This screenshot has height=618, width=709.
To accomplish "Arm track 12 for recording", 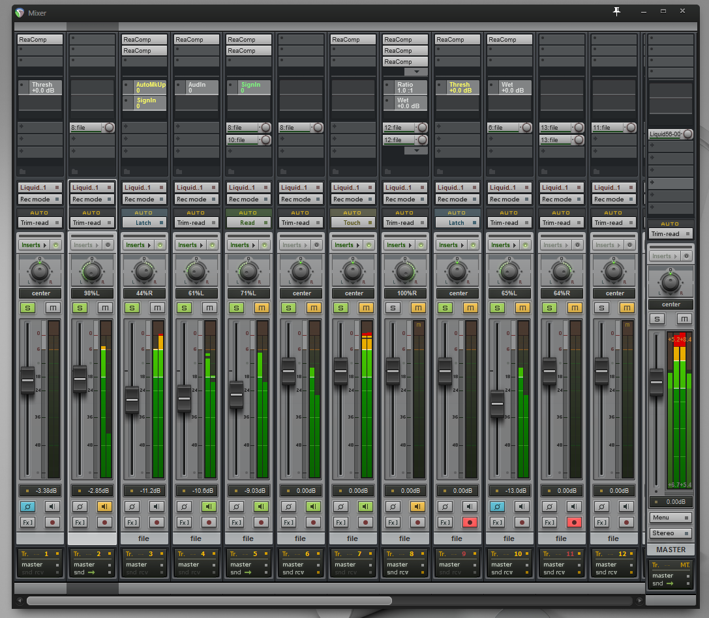I will pyautogui.click(x=626, y=523).
